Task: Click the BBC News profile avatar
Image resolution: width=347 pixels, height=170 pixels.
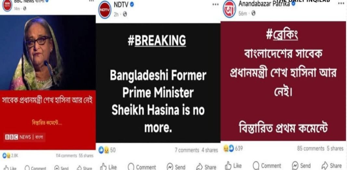Action: [7, 5]
